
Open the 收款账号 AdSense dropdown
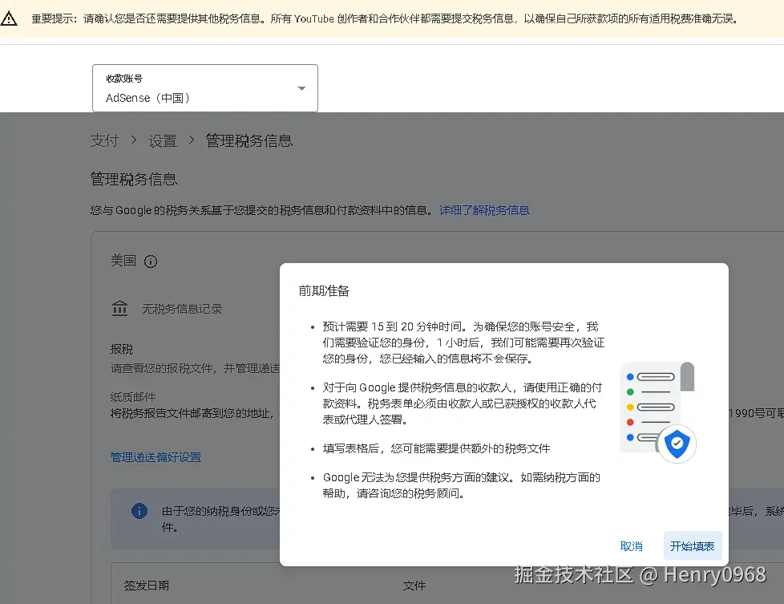tap(205, 88)
